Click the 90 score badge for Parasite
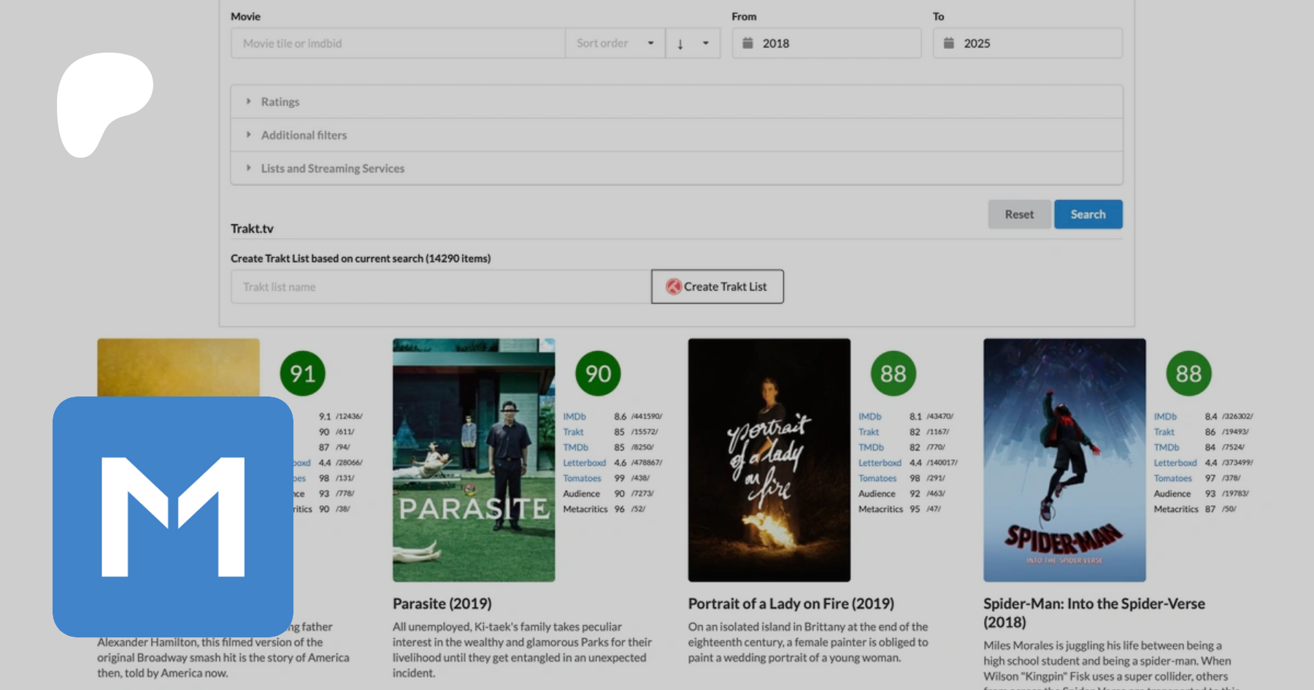 (598, 374)
